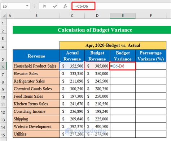Click the Chemical Goods Sales cell
Screen dimensions: 171x141
tap(36, 89)
